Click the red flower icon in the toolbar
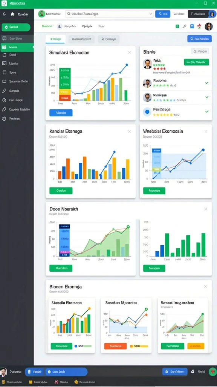The height and width of the screenshot is (387, 217). (200, 26)
